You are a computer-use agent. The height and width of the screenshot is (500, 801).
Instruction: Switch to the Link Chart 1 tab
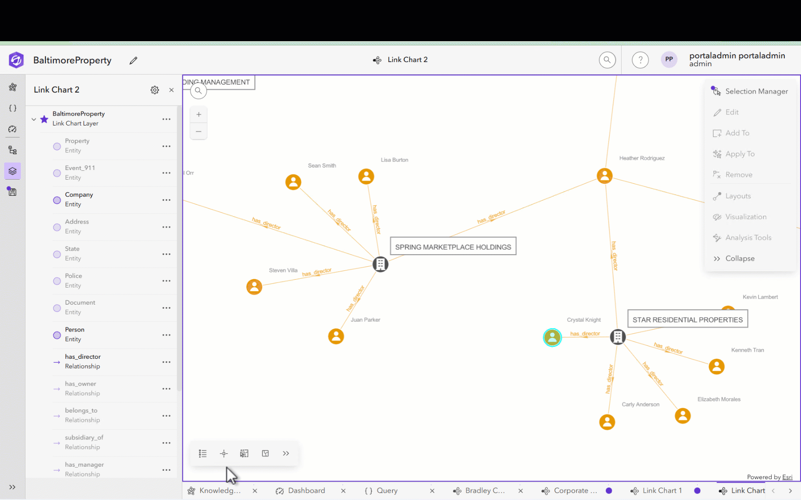click(x=657, y=491)
